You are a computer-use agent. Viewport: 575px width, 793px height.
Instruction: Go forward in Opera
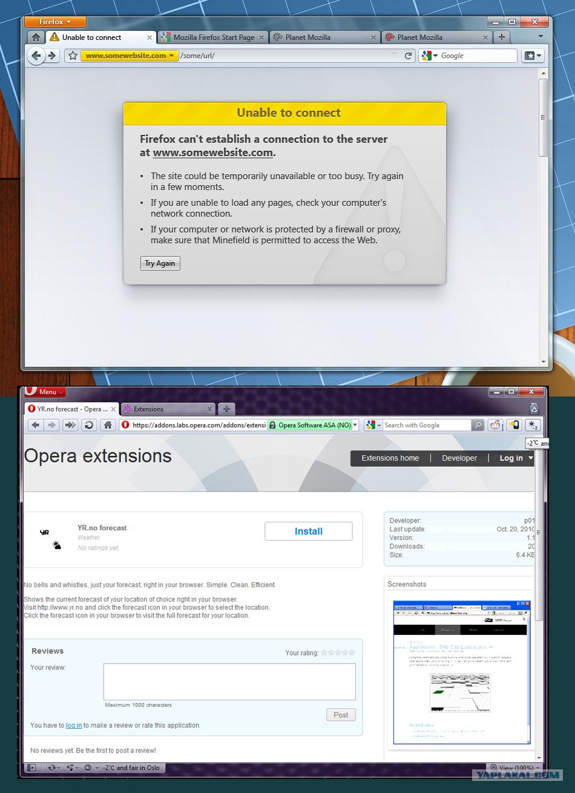point(53,425)
